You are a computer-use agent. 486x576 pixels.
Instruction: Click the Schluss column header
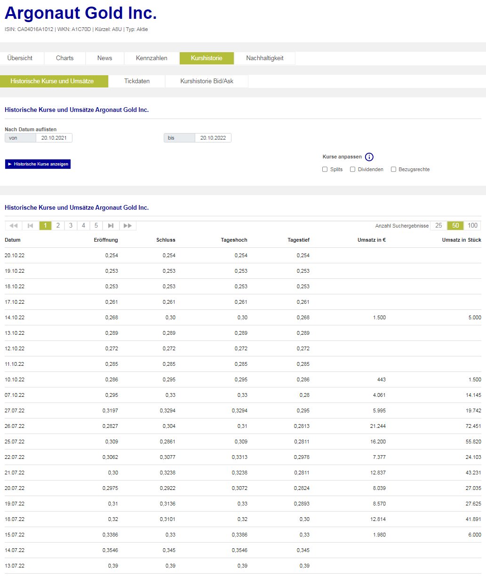click(x=166, y=240)
